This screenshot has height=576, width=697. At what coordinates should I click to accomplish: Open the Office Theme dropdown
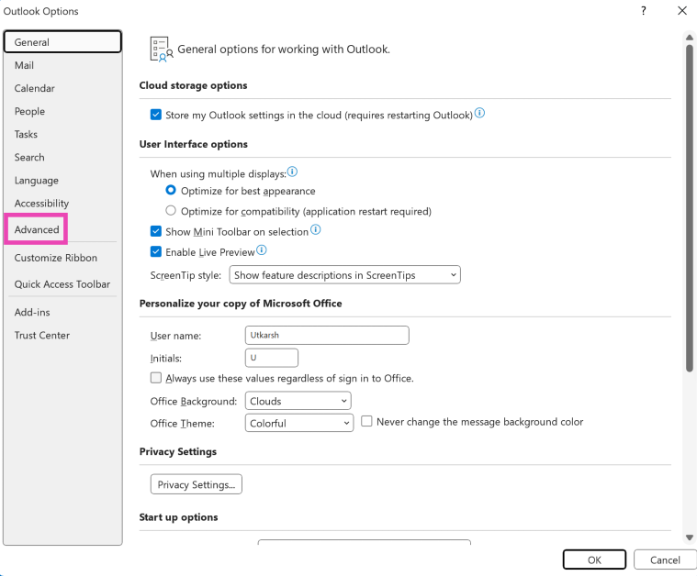tap(299, 423)
